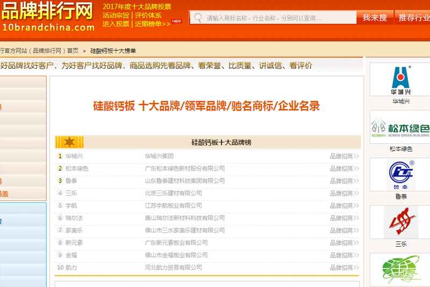Click company 广东新元素板业有限公司
Viewport: 430px width, 287px height.
click(176, 242)
